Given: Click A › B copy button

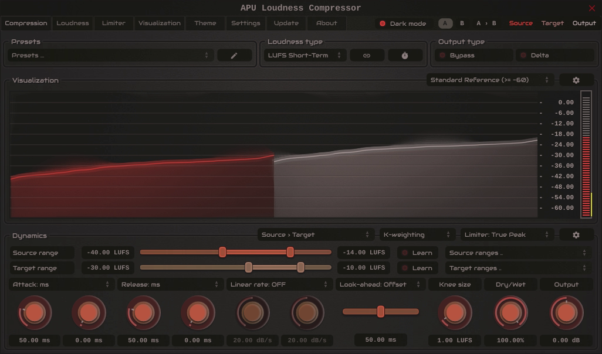Looking at the screenshot, I should point(486,23).
